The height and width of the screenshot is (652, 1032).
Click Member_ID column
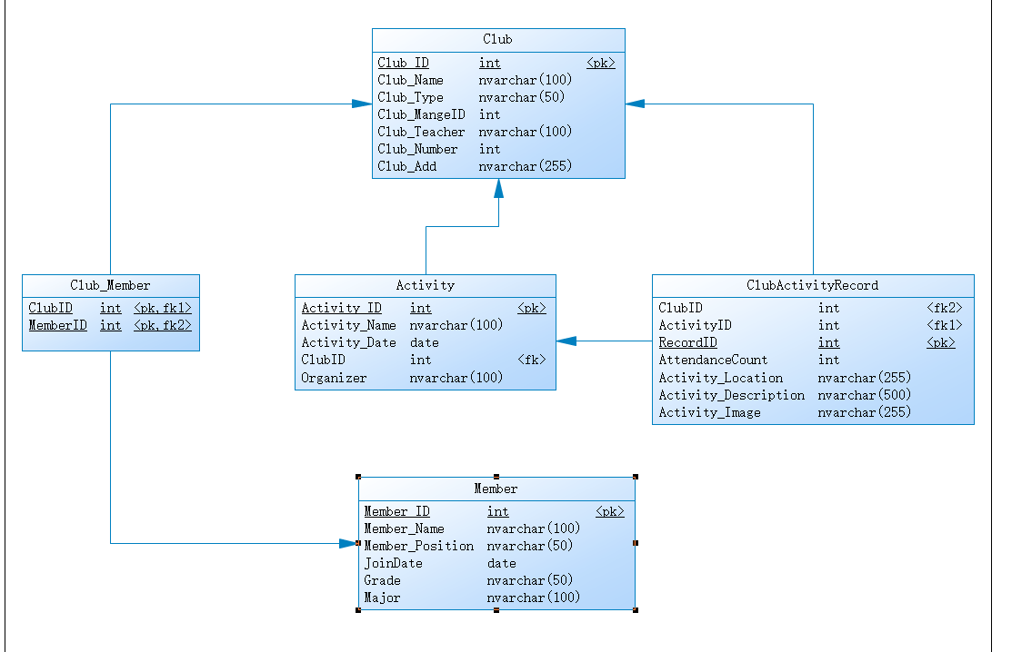pos(396,511)
